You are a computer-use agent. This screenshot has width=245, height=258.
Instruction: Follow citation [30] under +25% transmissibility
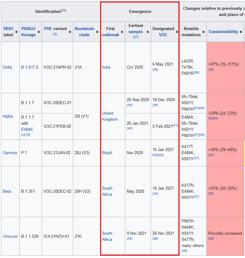[211, 194]
